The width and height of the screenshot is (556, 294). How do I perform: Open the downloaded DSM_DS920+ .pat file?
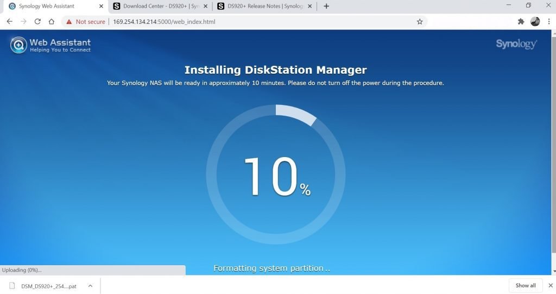coord(43,286)
